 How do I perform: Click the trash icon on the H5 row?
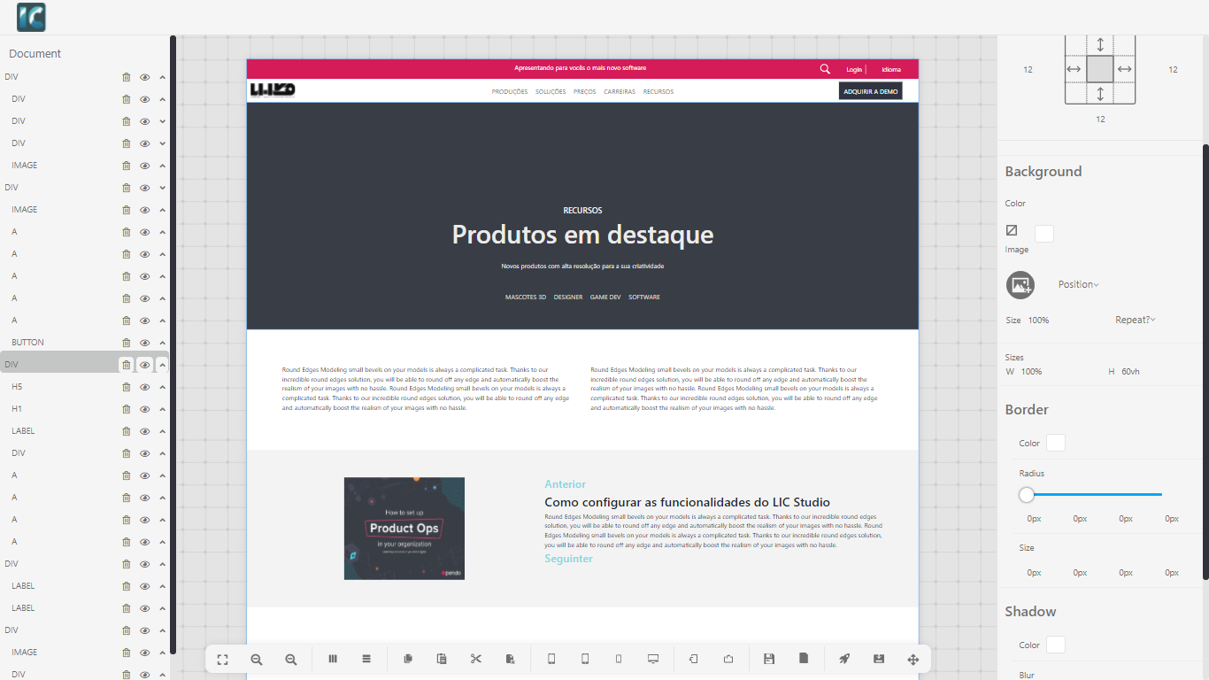(x=127, y=387)
